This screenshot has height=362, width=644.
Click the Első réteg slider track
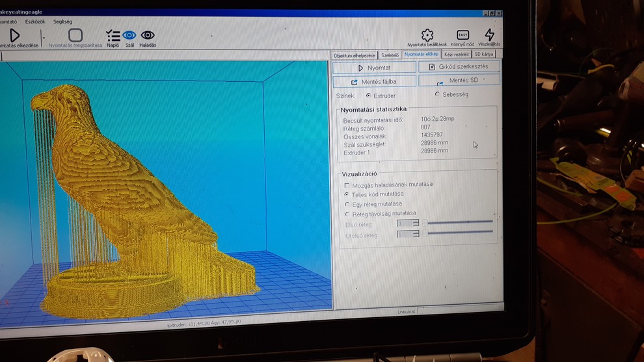[460, 222]
